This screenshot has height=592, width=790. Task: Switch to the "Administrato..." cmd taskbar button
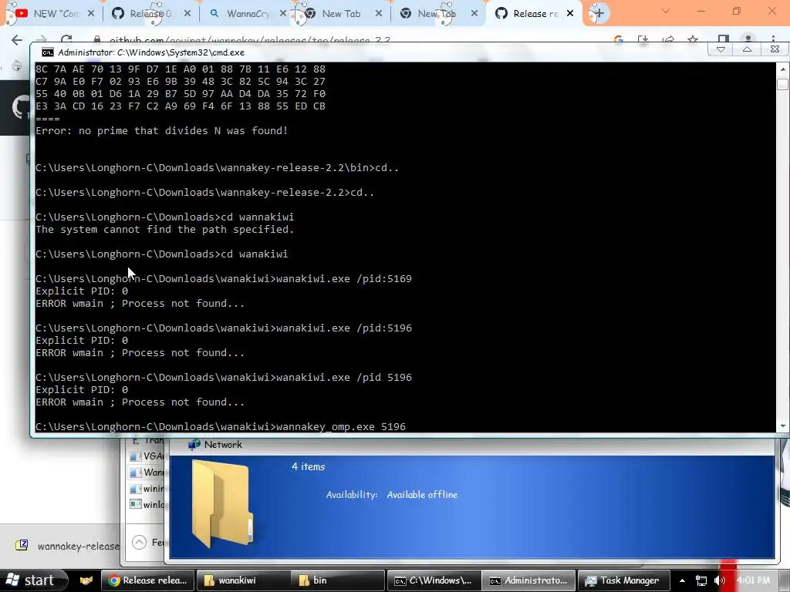tap(528, 580)
